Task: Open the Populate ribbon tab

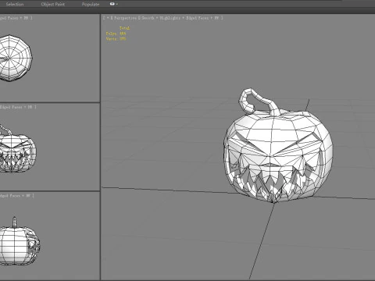Action: (x=91, y=4)
